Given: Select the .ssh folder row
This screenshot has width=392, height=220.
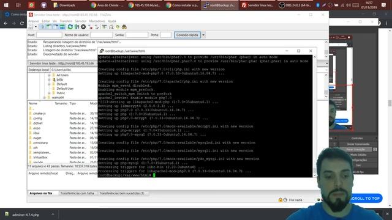Looking at the screenshot, I should (x=62, y=148).
